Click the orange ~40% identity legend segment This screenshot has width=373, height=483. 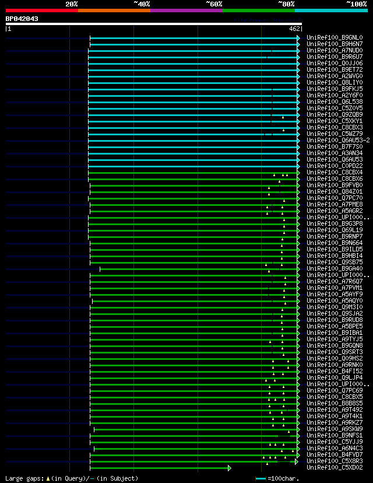pos(114,10)
